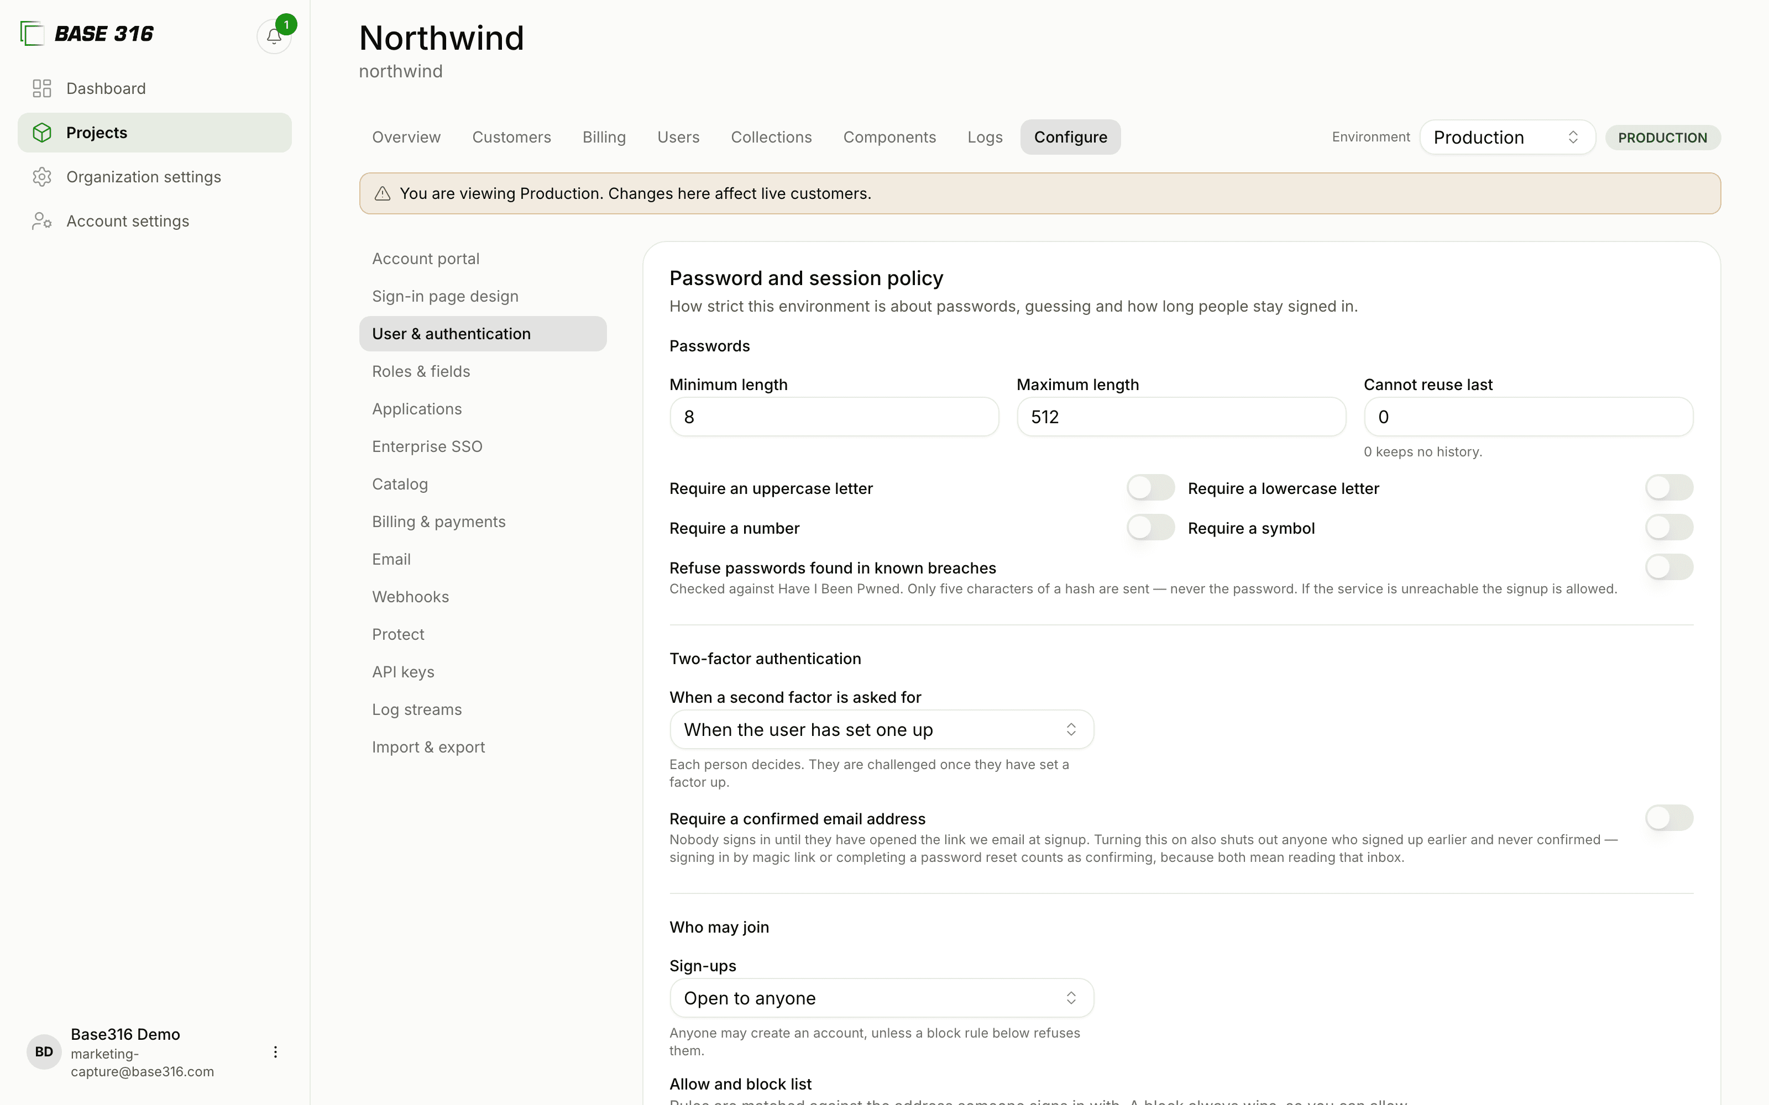Click the Organization settings gear icon

tap(41, 177)
